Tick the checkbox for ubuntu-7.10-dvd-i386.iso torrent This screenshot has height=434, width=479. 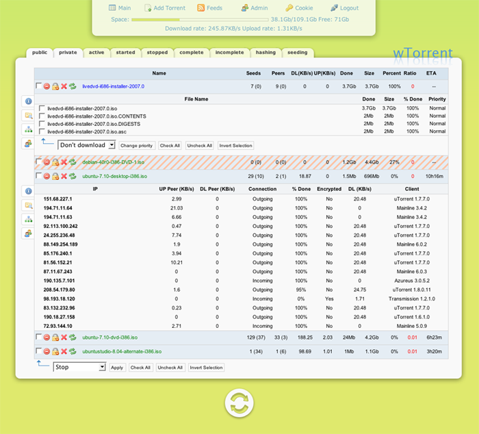38,337
